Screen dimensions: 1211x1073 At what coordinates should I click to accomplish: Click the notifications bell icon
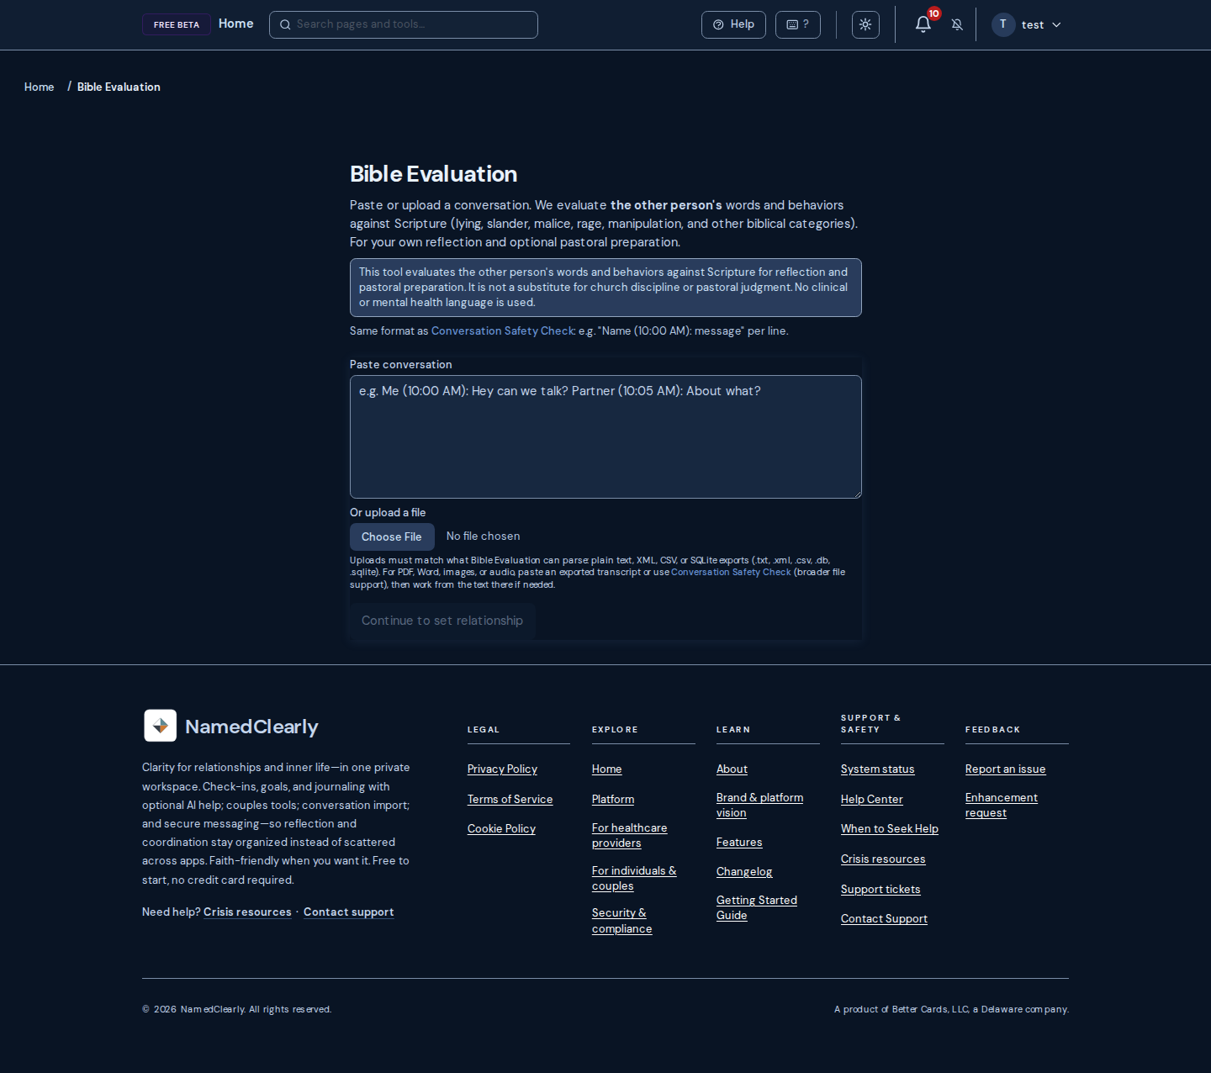pyautogui.click(x=923, y=24)
